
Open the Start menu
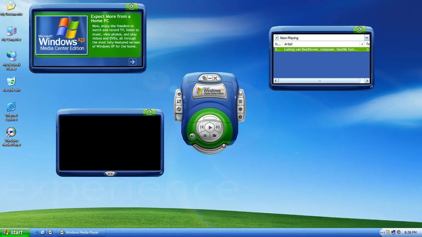point(15,232)
